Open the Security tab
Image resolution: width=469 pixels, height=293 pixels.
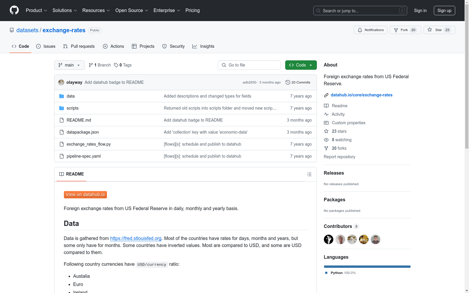pos(174,46)
